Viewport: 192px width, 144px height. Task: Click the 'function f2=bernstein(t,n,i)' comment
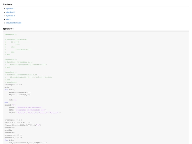point(21,75)
